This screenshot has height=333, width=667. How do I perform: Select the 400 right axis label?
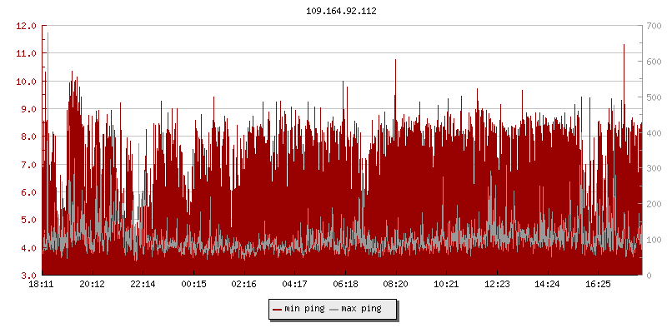point(654,133)
